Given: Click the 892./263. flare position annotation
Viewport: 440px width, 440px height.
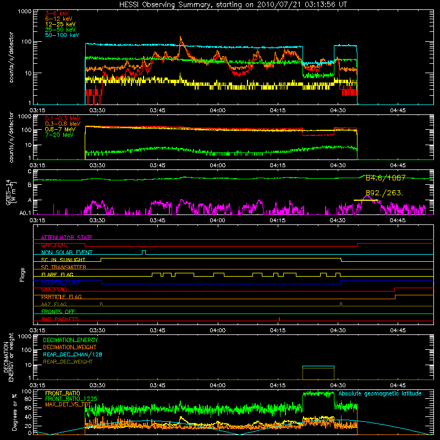Looking at the screenshot, I should click(x=384, y=193).
